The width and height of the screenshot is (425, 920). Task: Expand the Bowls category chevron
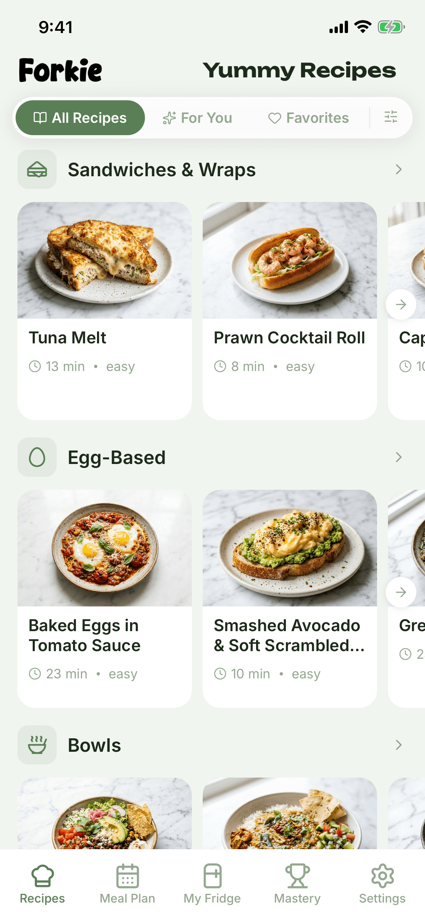[x=398, y=745]
